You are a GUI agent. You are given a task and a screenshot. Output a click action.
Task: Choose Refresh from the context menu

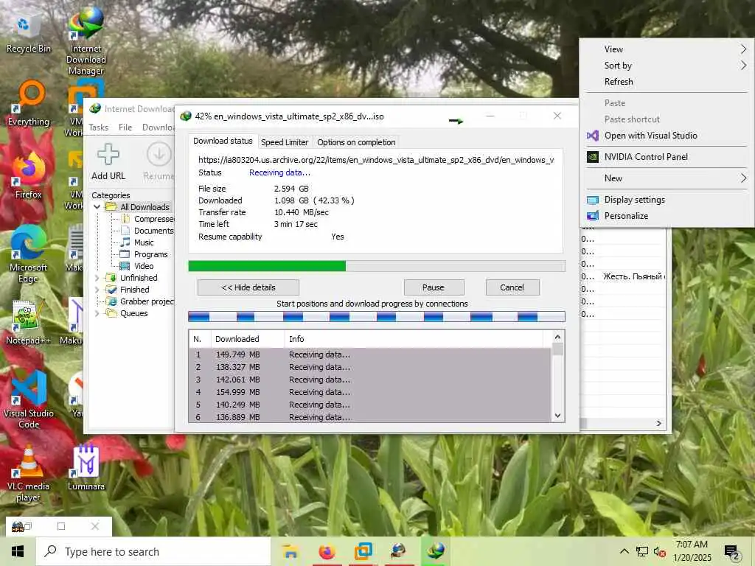tap(666, 82)
